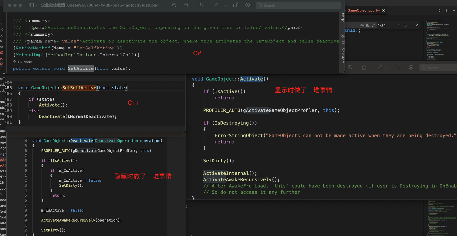This screenshot has width=457, height=236.
Task: Enable regex search in the find bar
Action: pyautogui.click(x=373, y=25)
